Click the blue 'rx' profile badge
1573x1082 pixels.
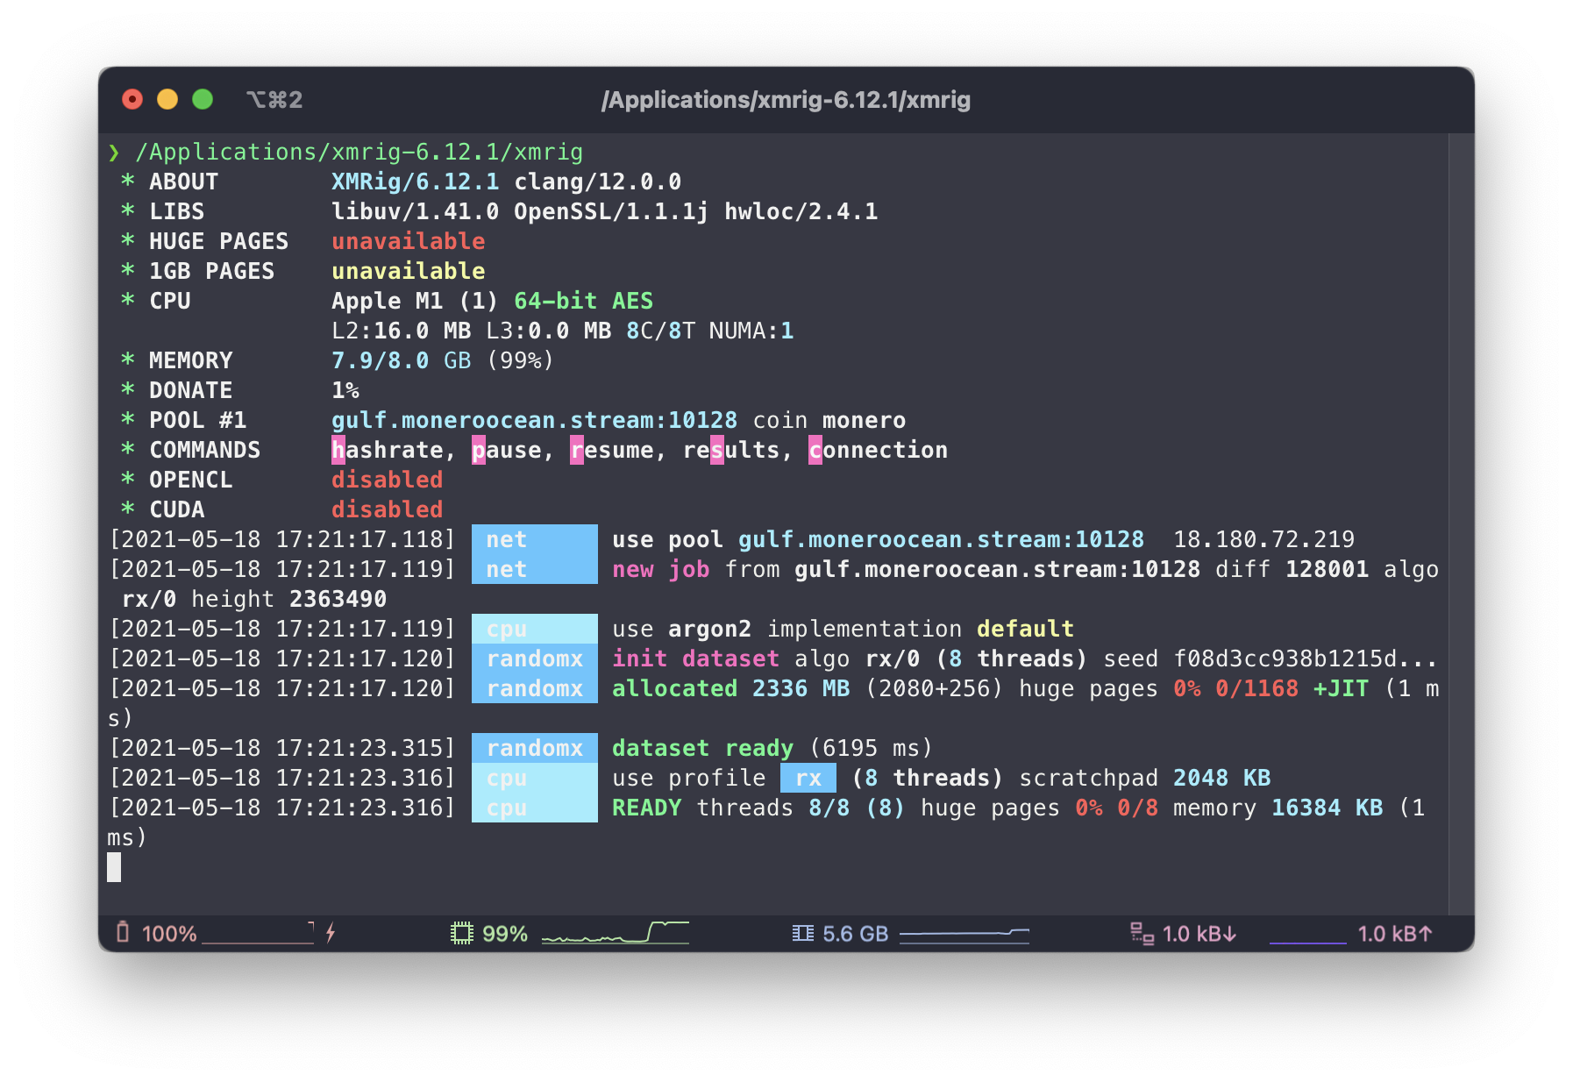808,778
